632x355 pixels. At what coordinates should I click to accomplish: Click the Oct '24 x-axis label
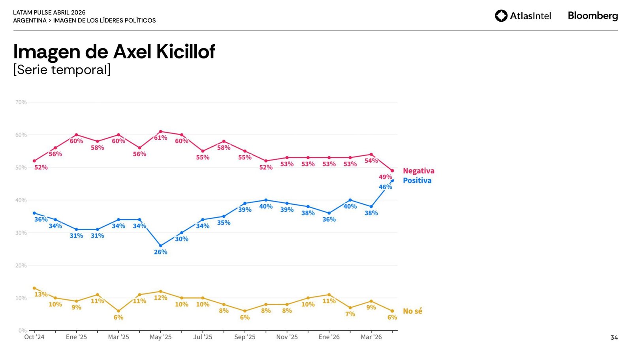(34, 337)
